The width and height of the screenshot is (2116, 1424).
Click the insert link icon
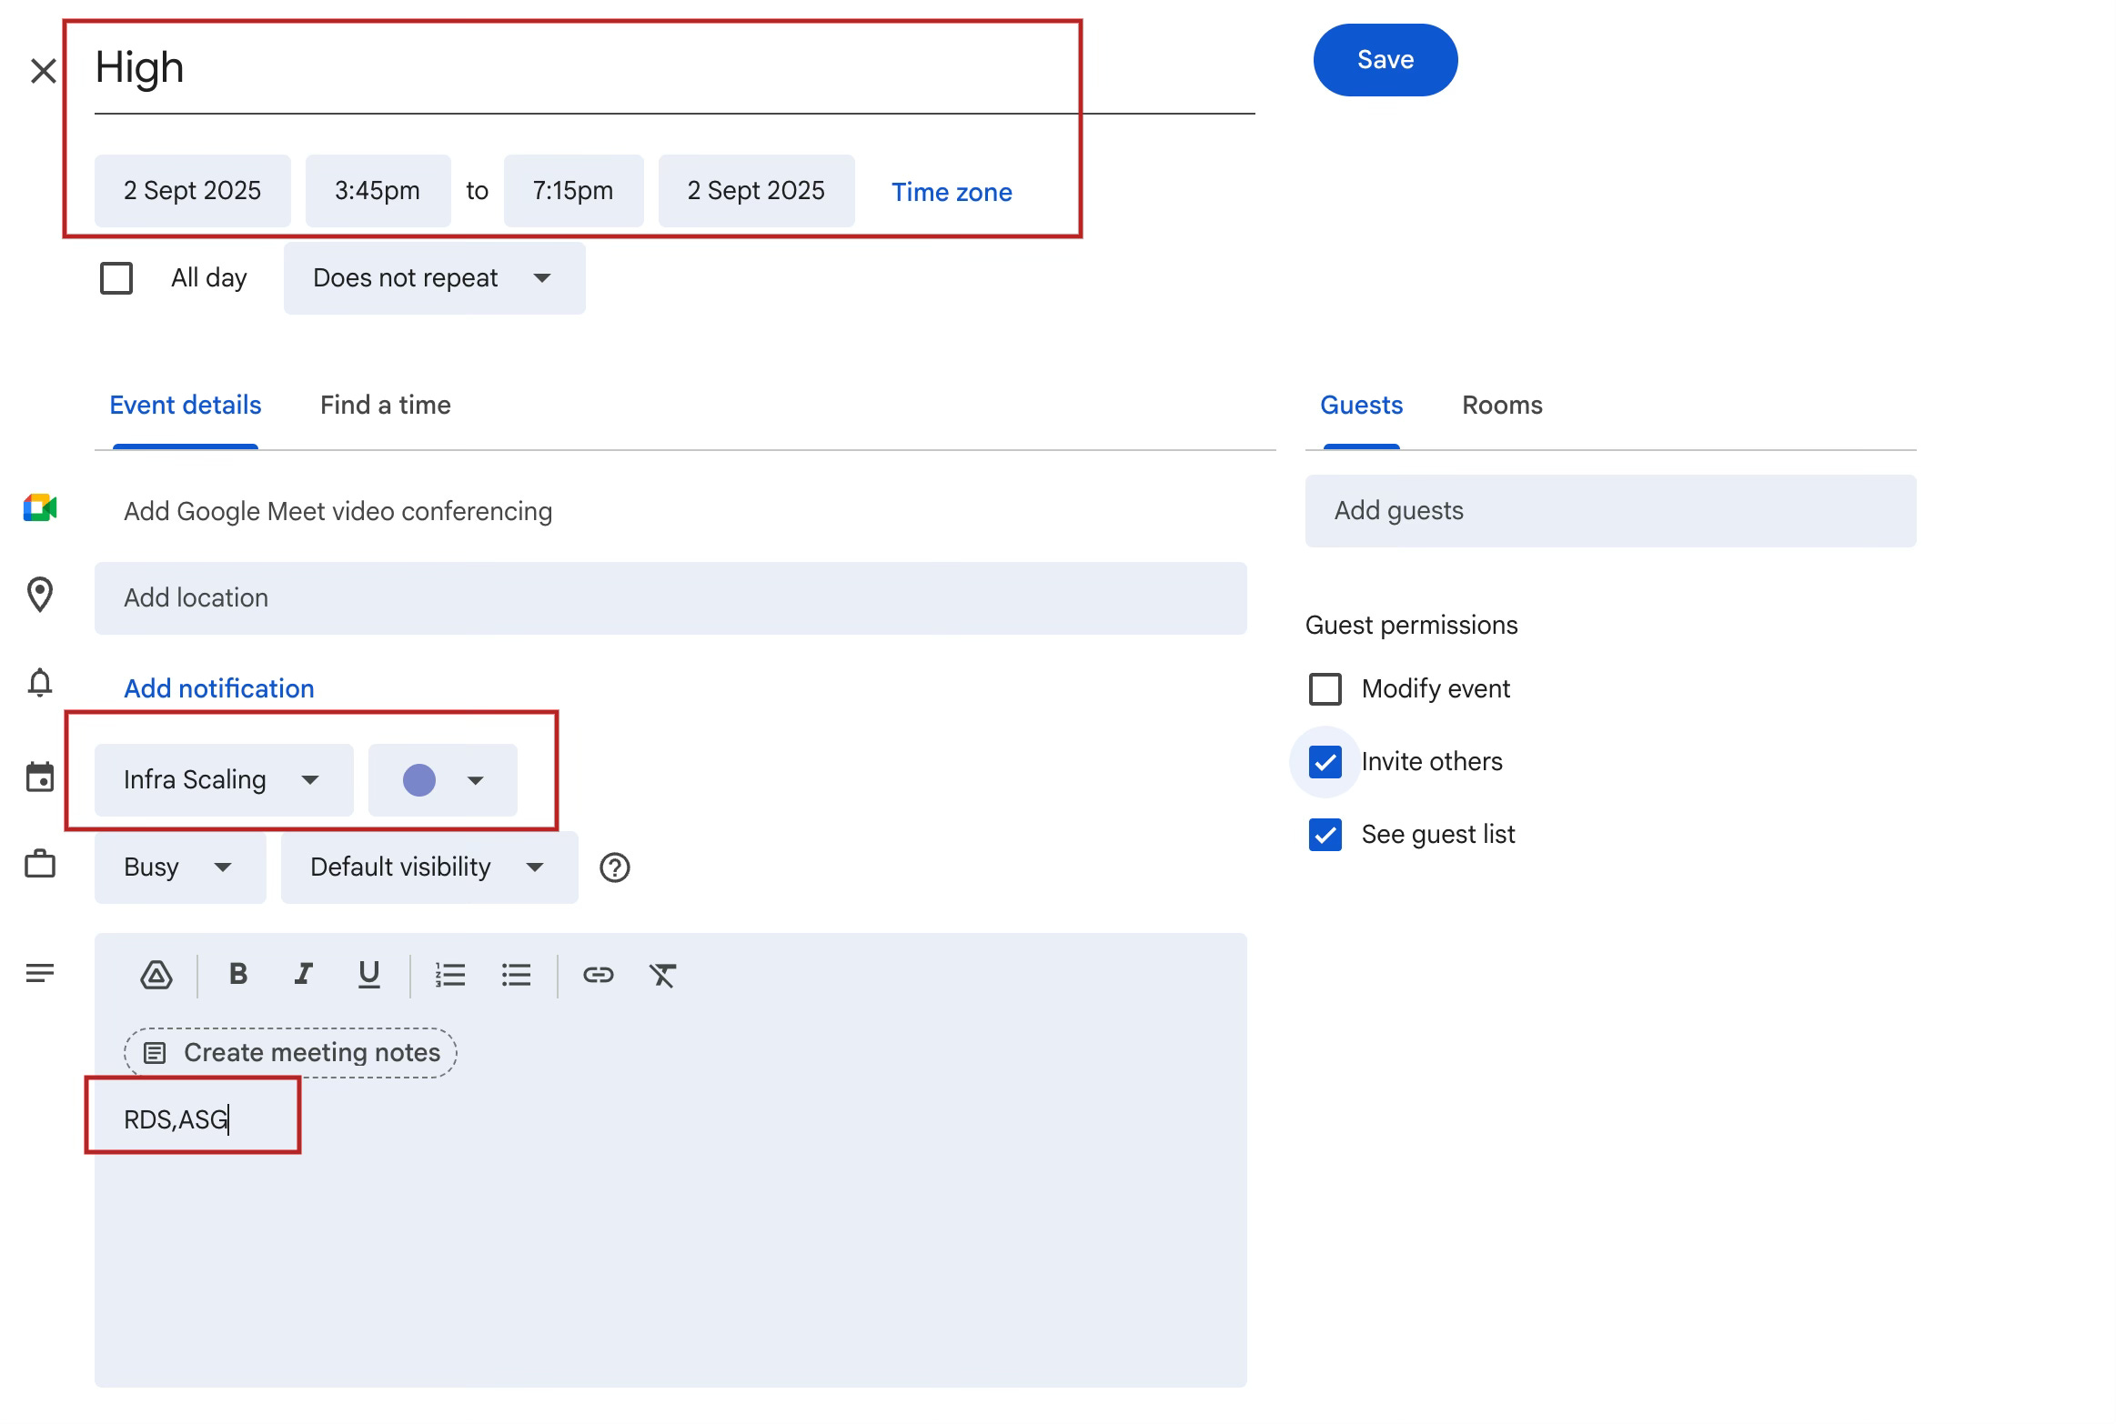coord(598,975)
